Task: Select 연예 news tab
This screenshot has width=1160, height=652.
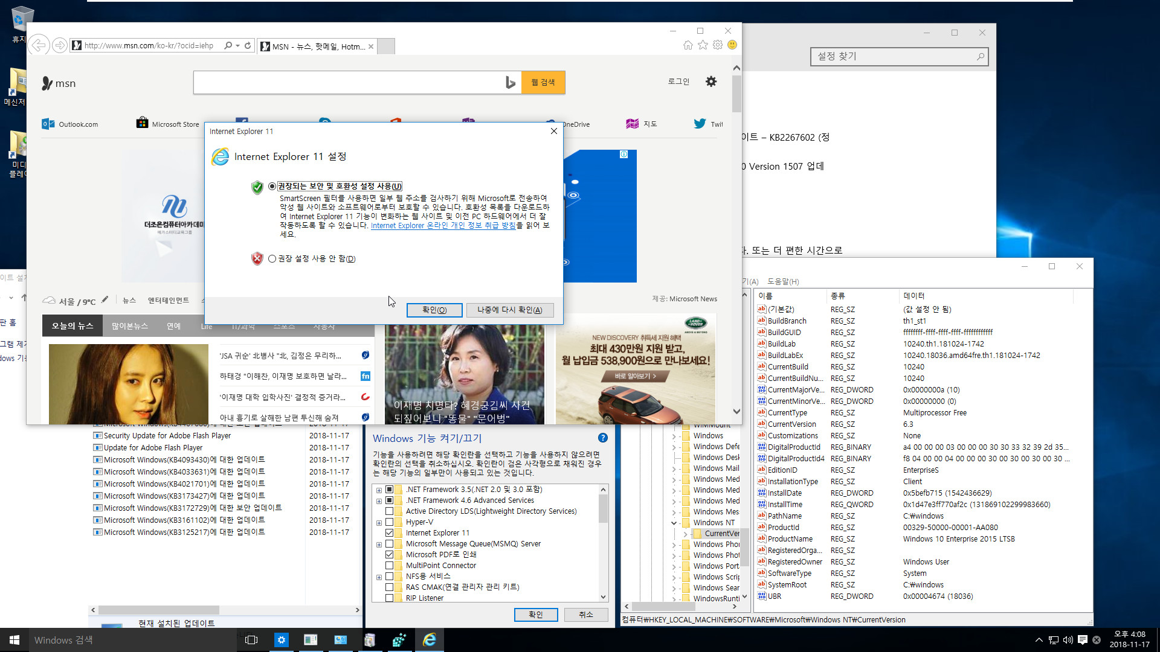Action: [174, 326]
